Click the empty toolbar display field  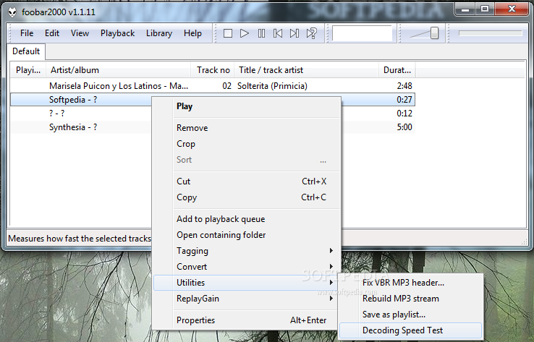pyautogui.click(x=362, y=33)
